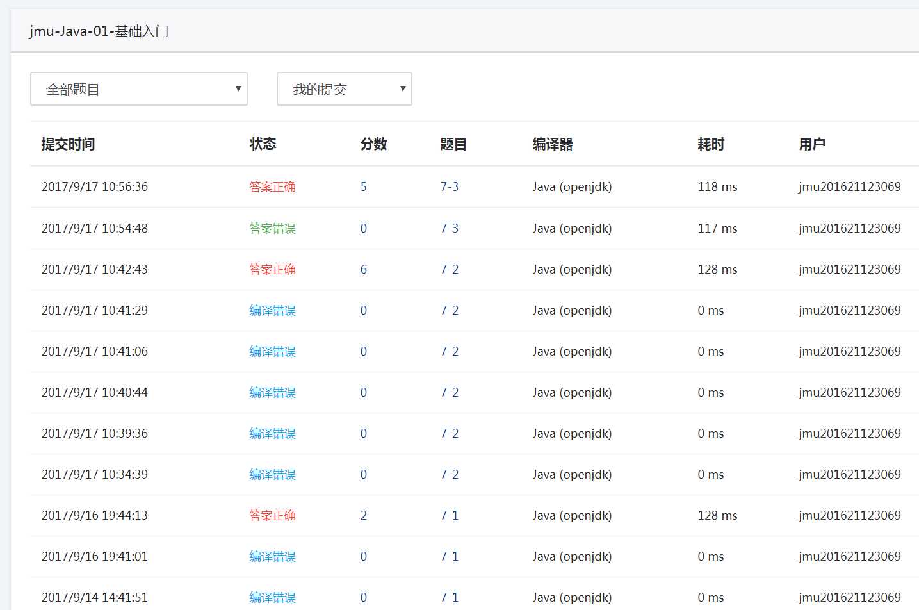Open 答案正确 status of 10:42:43 submission
Screen dimensions: 919x610
272,269
